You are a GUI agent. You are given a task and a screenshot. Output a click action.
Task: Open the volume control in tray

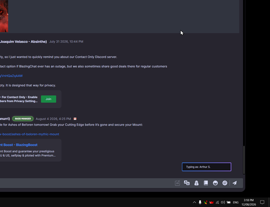[x=223, y=202]
